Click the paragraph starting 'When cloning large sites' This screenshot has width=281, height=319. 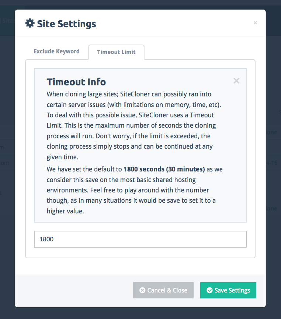click(x=134, y=125)
